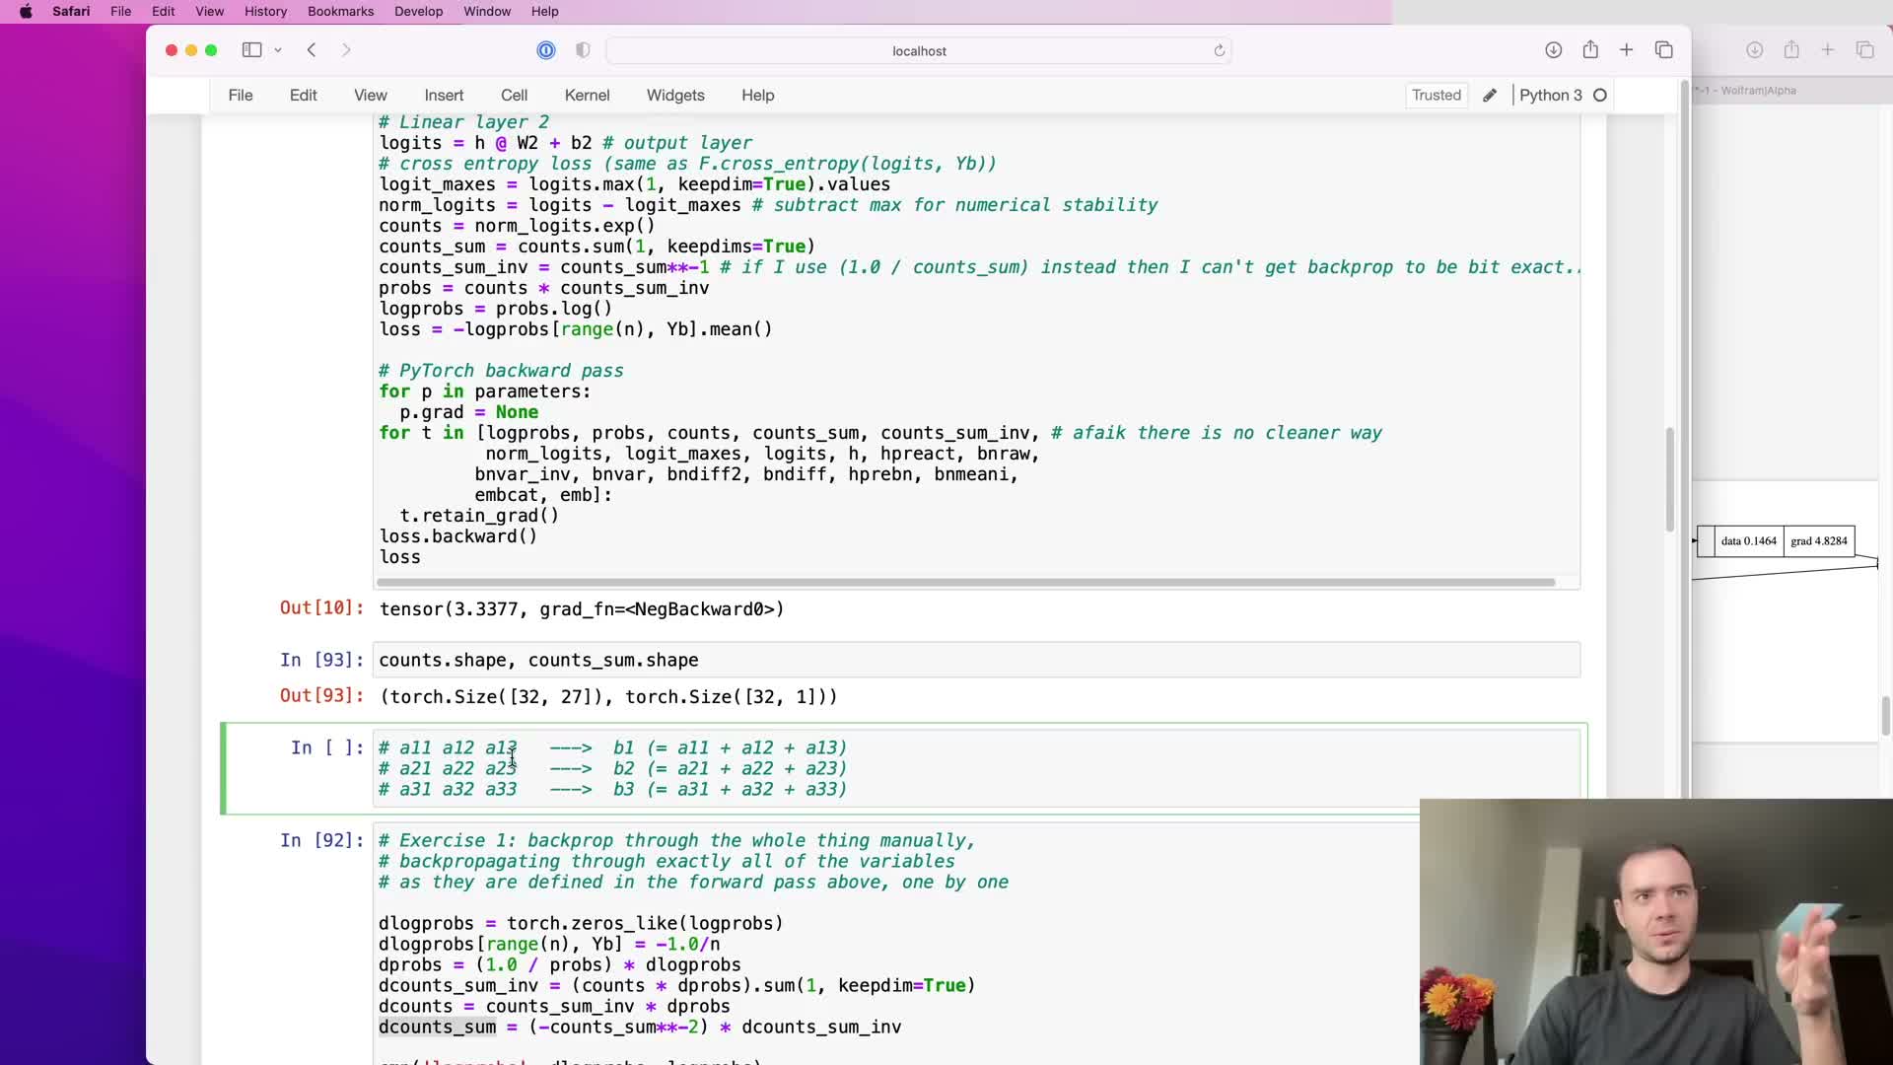Click the 1Password extension icon

tap(546, 50)
